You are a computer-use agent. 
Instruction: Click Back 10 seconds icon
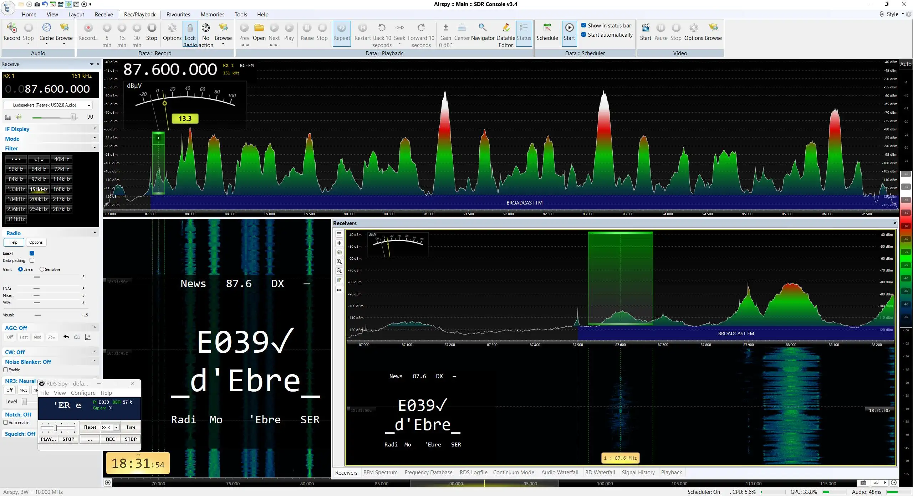(382, 28)
